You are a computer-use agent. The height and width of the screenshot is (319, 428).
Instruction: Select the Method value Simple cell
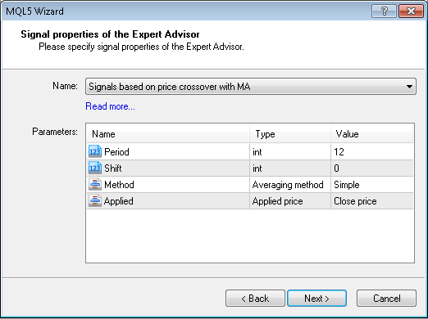(x=371, y=184)
